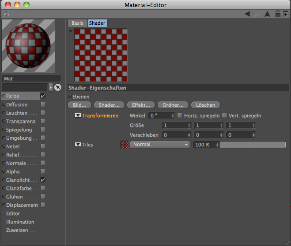Click the material preview sphere
Screen dimensions: 291x246
[x=28, y=46]
